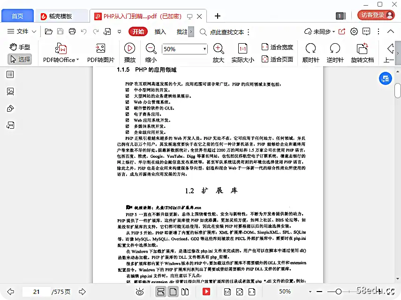Toggle eye protection mode
Image resolution: width=401 pixels, height=300 pixels.
[x=140, y=292]
